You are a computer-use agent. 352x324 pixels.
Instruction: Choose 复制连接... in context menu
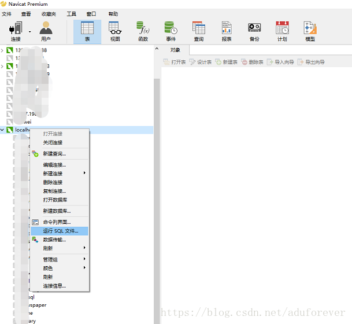click(x=60, y=191)
